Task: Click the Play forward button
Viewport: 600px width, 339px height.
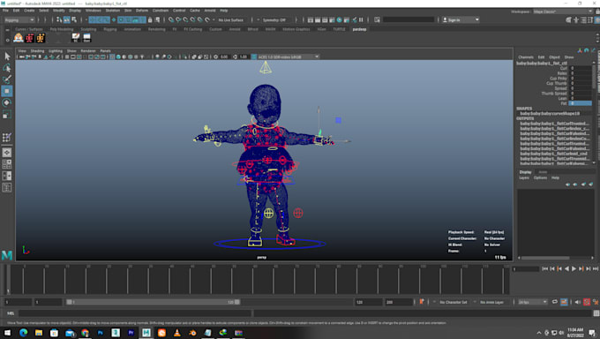Action: [574, 269]
